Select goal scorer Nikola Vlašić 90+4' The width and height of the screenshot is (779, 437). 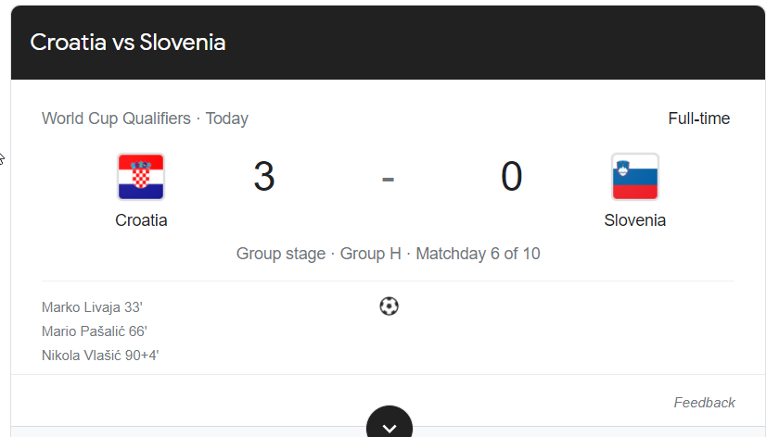click(100, 356)
